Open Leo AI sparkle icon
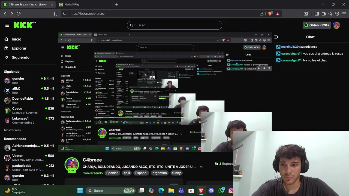 click(x=330, y=14)
